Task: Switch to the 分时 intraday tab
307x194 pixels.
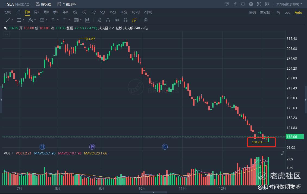Action: click(8, 12)
